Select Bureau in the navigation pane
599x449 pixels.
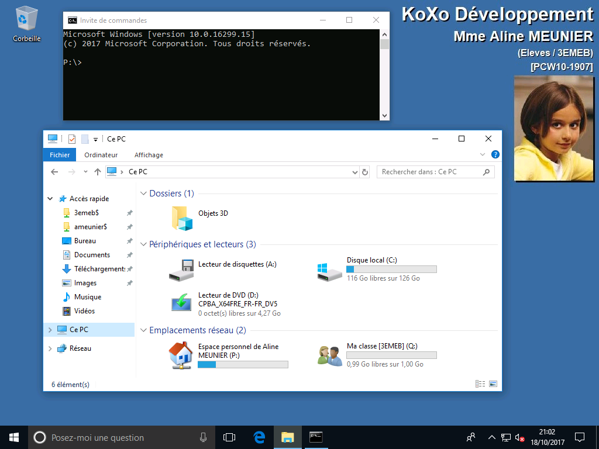[85, 241]
